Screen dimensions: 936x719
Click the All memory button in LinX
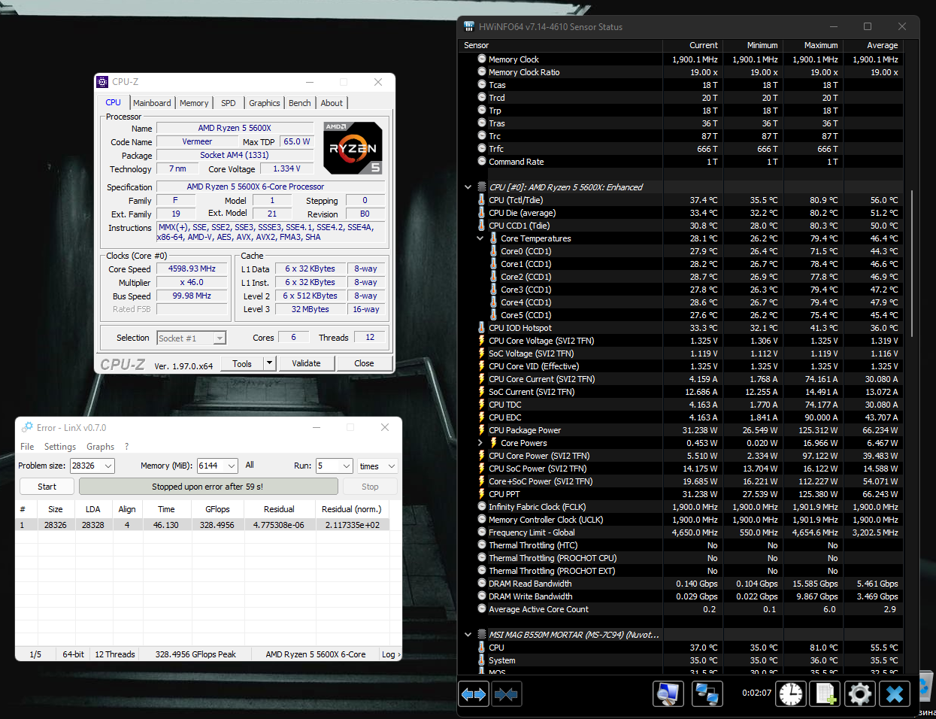[x=250, y=466]
